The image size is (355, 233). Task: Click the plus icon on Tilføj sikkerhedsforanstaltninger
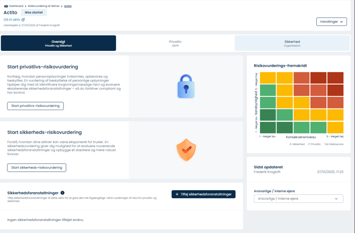(177, 194)
